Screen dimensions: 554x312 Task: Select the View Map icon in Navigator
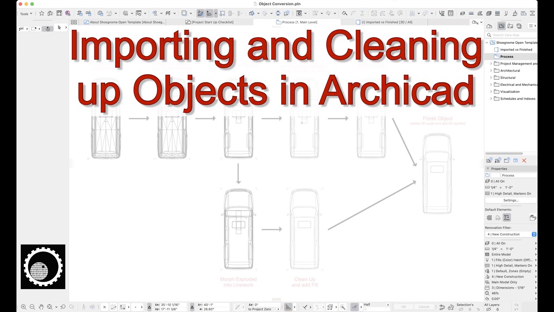click(501, 26)
